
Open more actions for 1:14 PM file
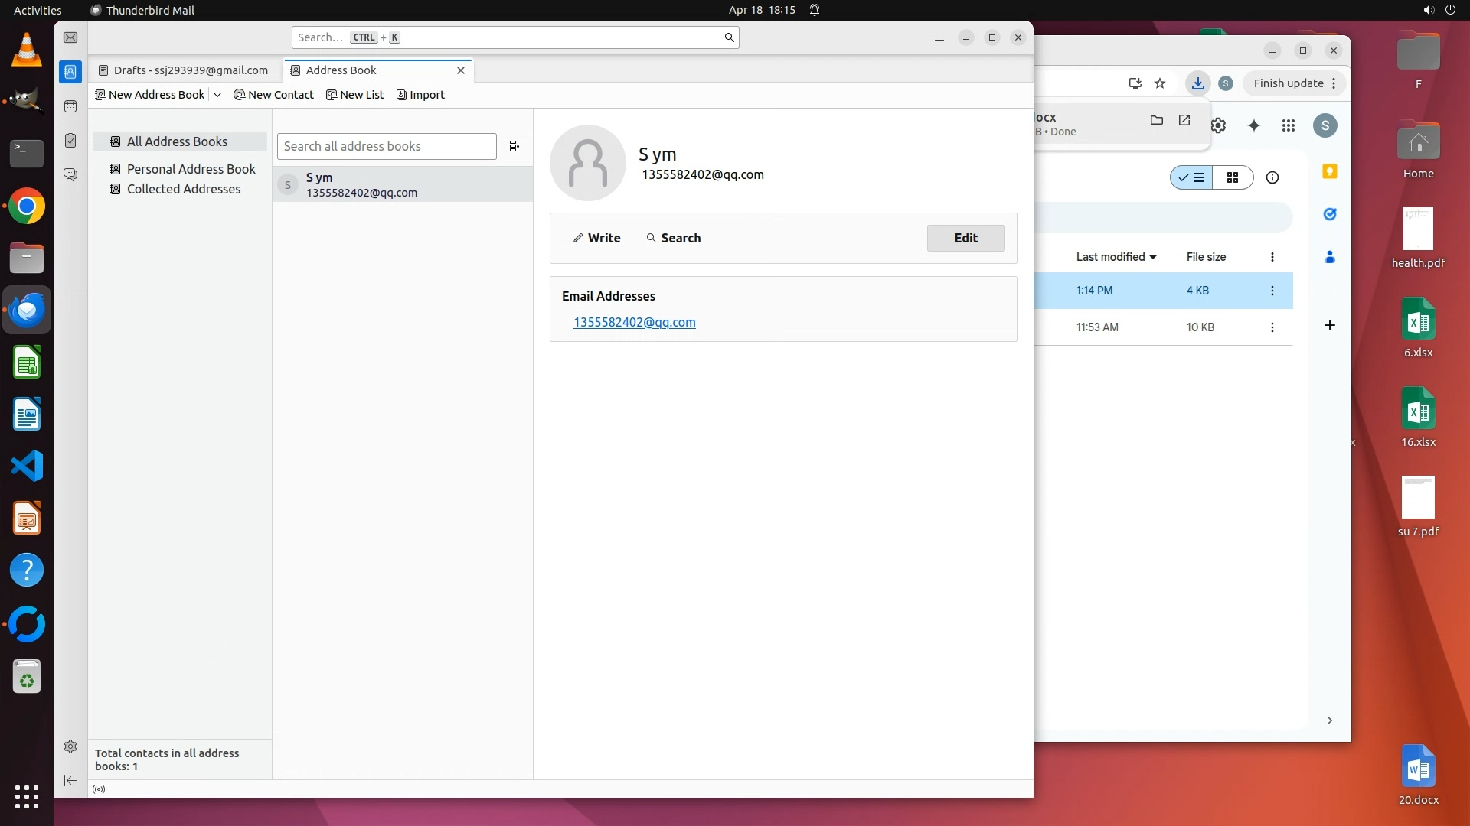(x=1272, y=291)
